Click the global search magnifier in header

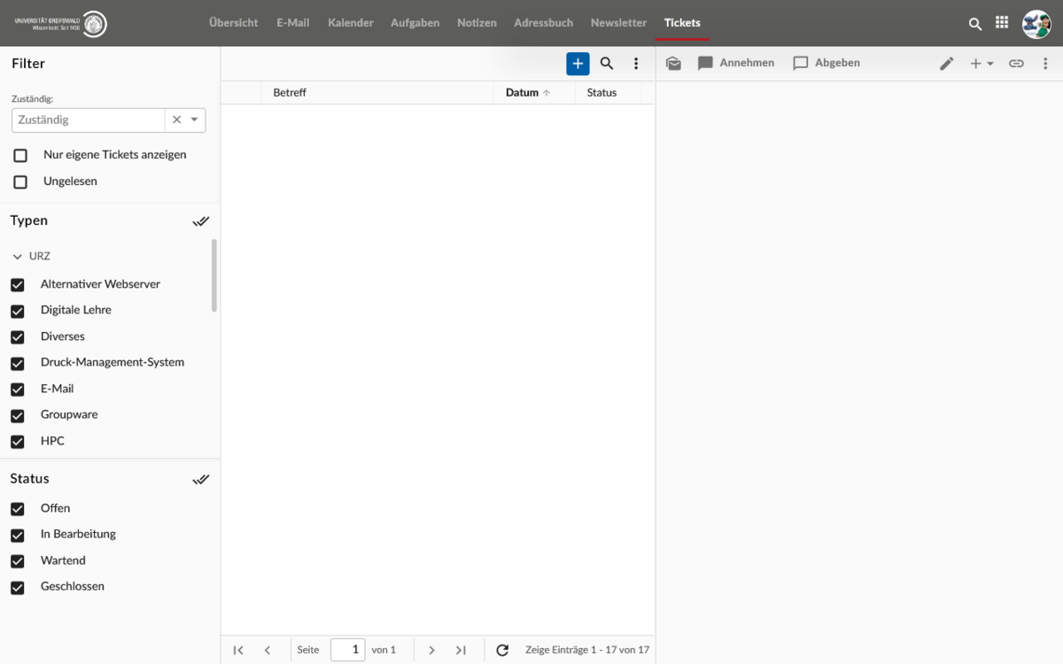(975, 24)
